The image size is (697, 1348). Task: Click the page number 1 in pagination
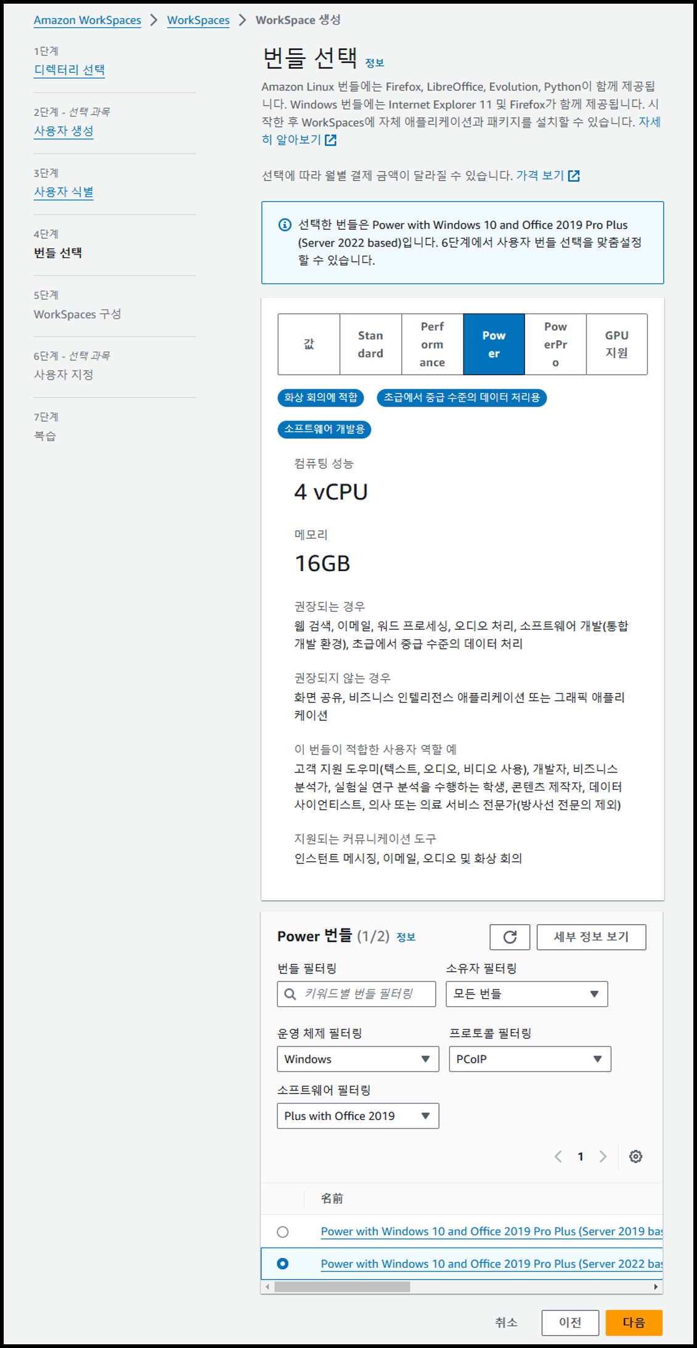(581, 1156)
